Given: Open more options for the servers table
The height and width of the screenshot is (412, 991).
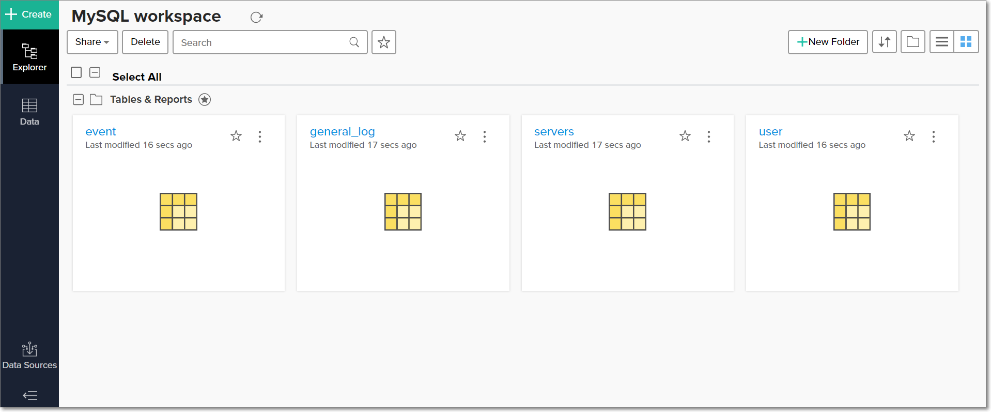Looking at the screenshot, I should [x=709, y=136].
